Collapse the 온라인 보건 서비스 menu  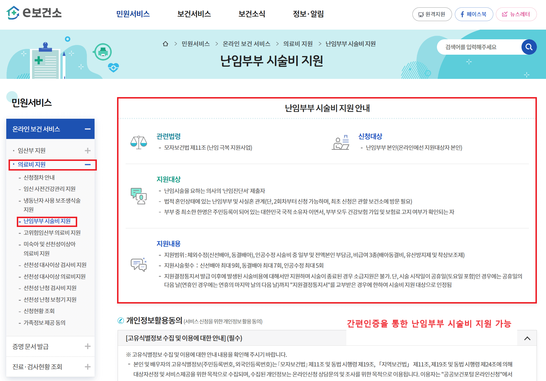click(88, 129)
